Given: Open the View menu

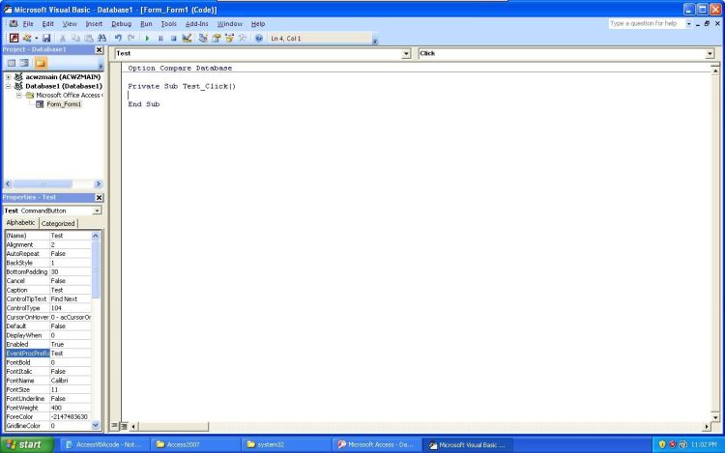Looking at the screenshot, I should coord(70,23).
